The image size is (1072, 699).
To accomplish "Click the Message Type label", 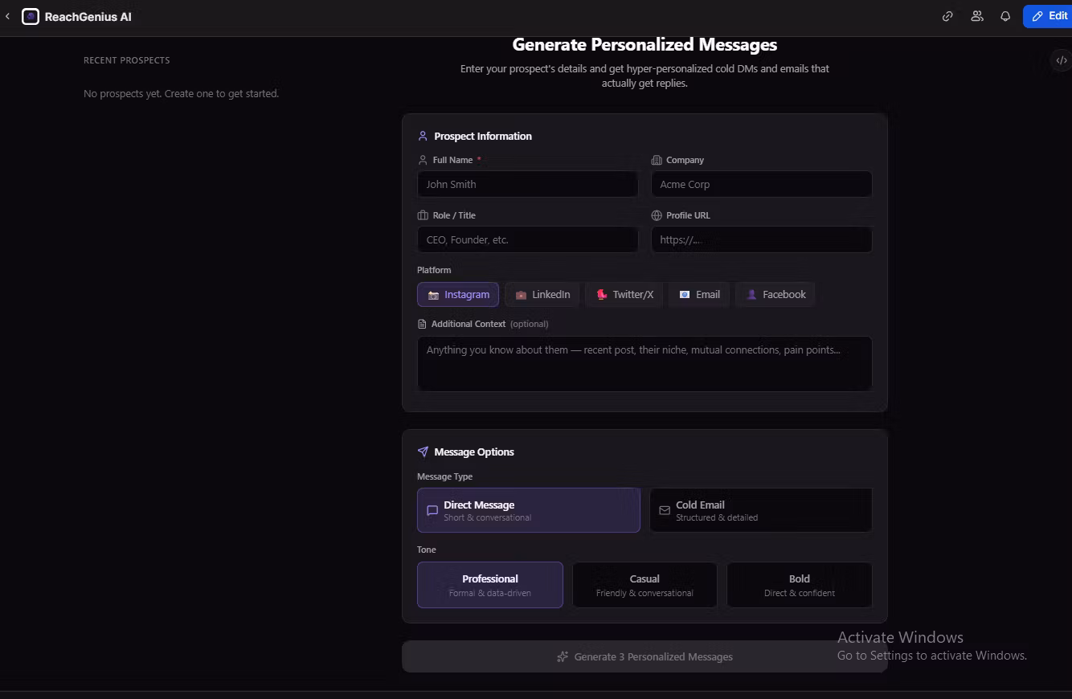I will coord(444,476).
